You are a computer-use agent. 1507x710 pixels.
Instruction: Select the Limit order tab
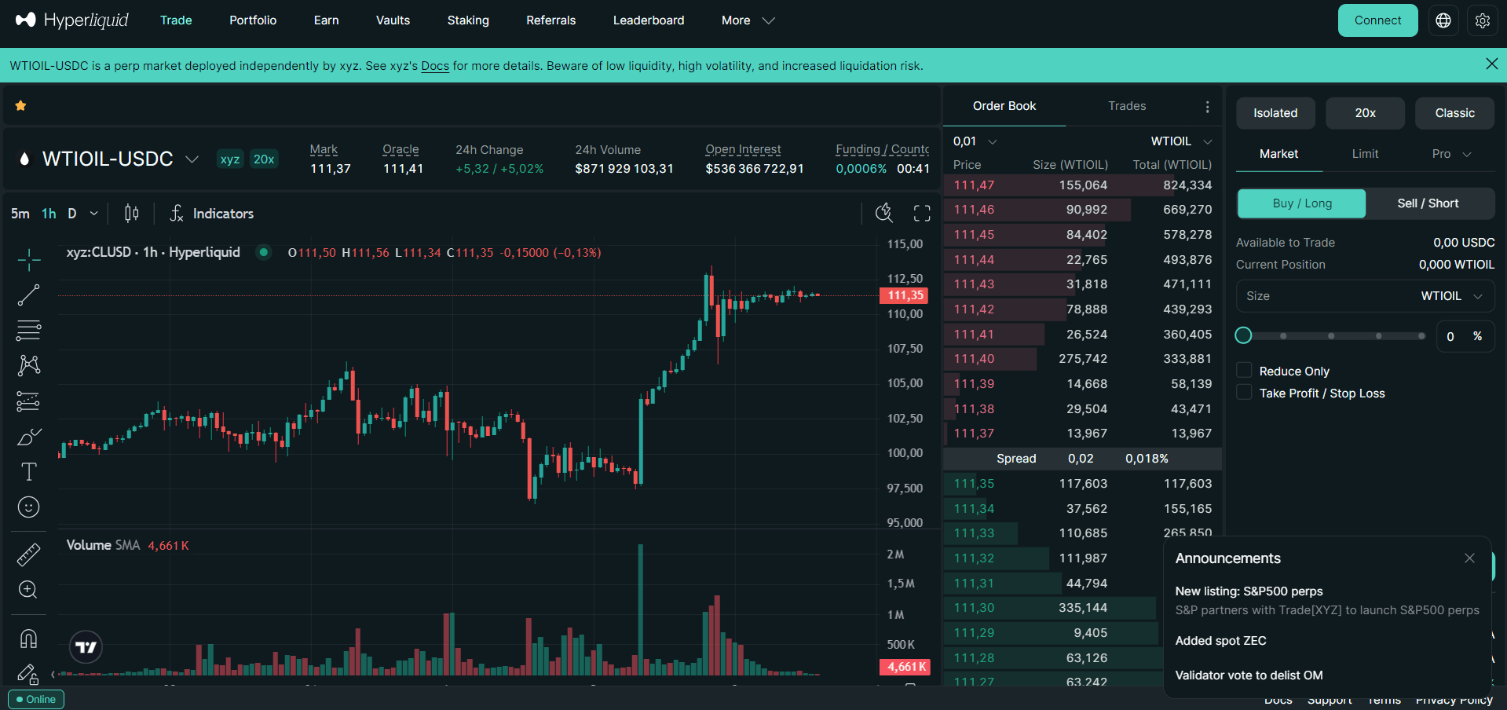coord(1365,154)
